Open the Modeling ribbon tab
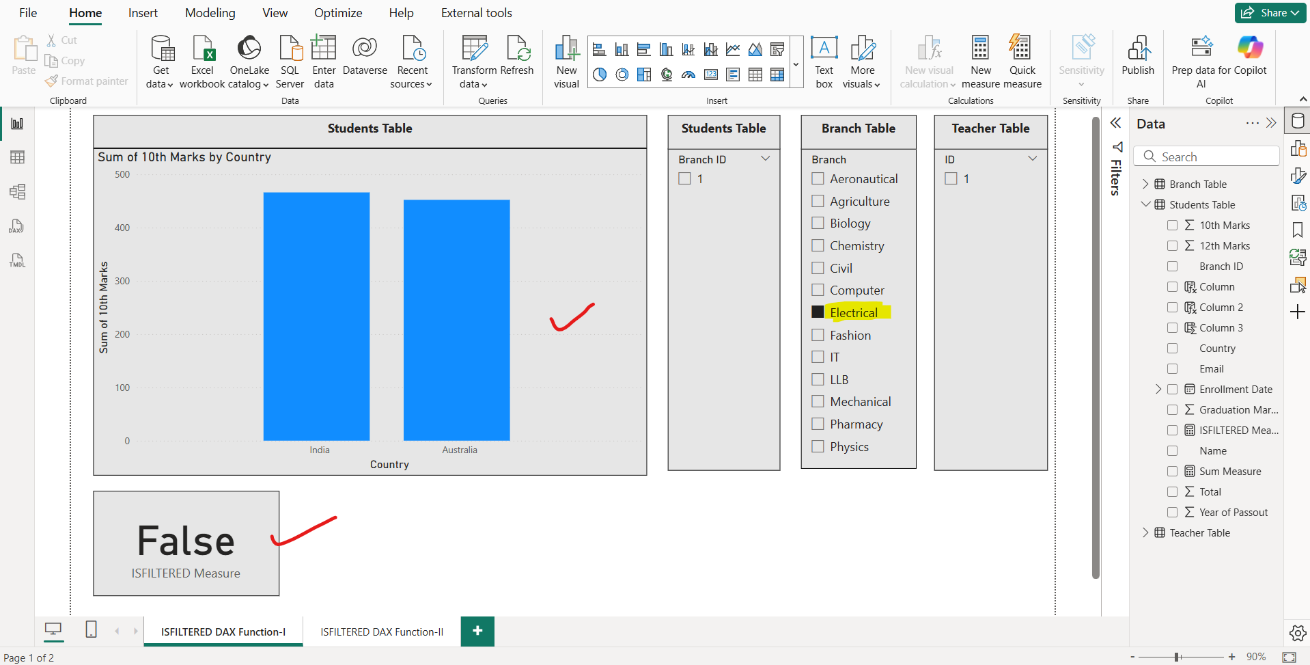The width and height of the screenshot is (1310, 665). (x=210, y=12)
